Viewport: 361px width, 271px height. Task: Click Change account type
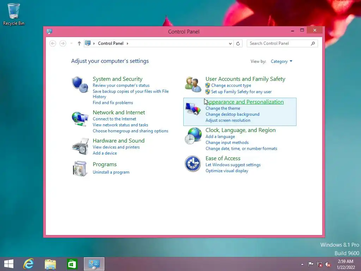coord(231,85)
